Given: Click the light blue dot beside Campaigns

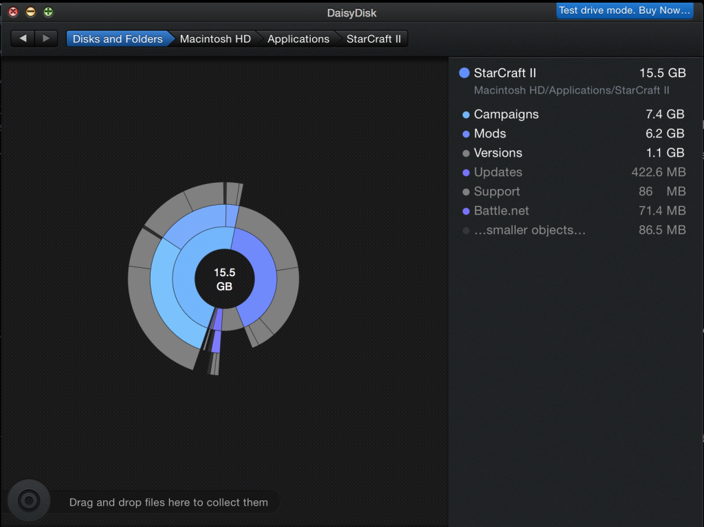Looking at the screenshot, I should coord(466,115).
